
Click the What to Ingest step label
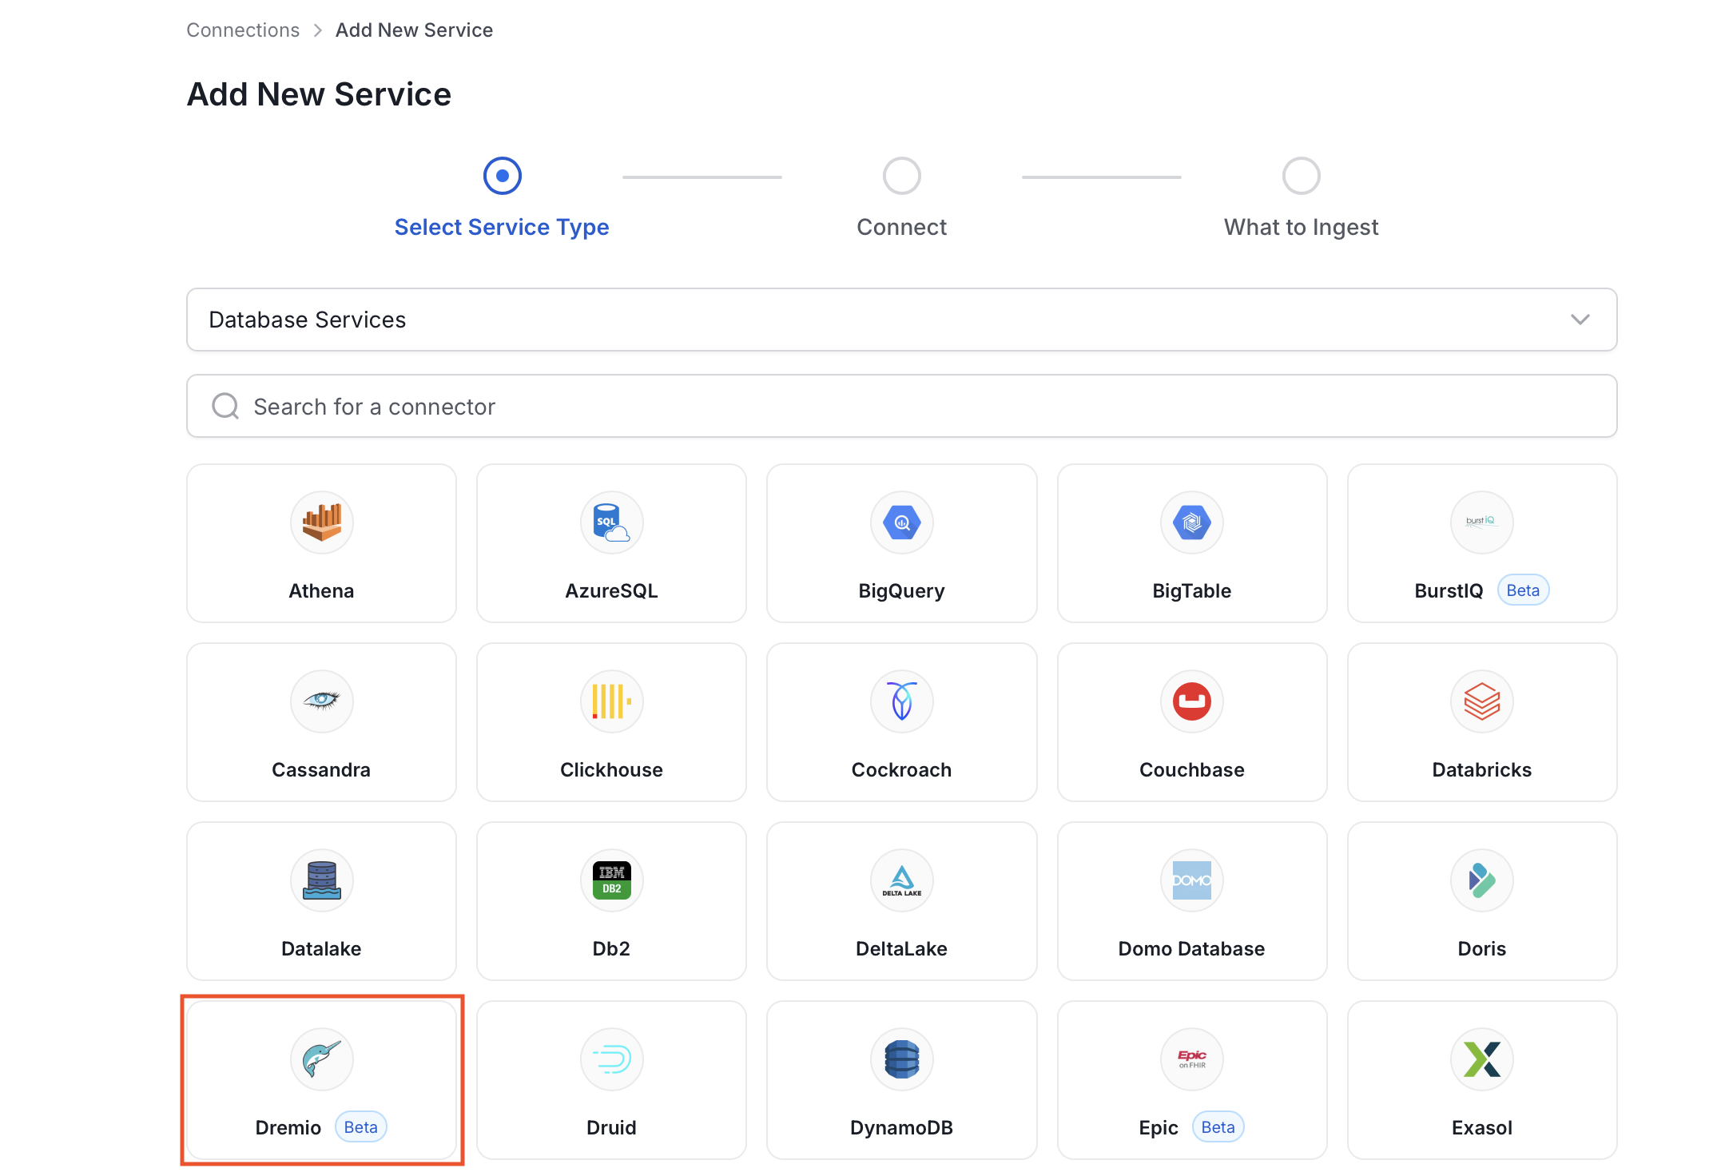[x=1301, y=227]
